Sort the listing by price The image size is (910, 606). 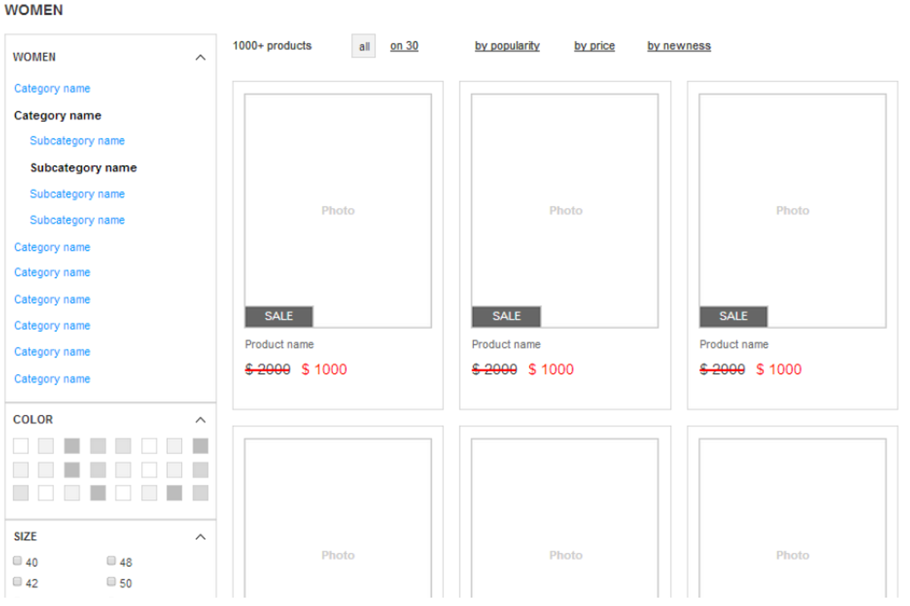pos(594,45)
